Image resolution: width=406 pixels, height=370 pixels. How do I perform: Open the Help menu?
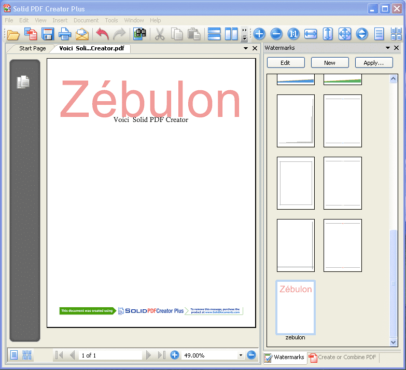[156, 20]
